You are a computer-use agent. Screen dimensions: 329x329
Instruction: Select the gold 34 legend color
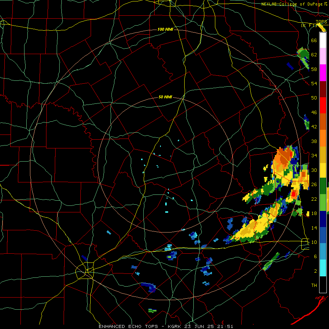[x=323, y=155]
